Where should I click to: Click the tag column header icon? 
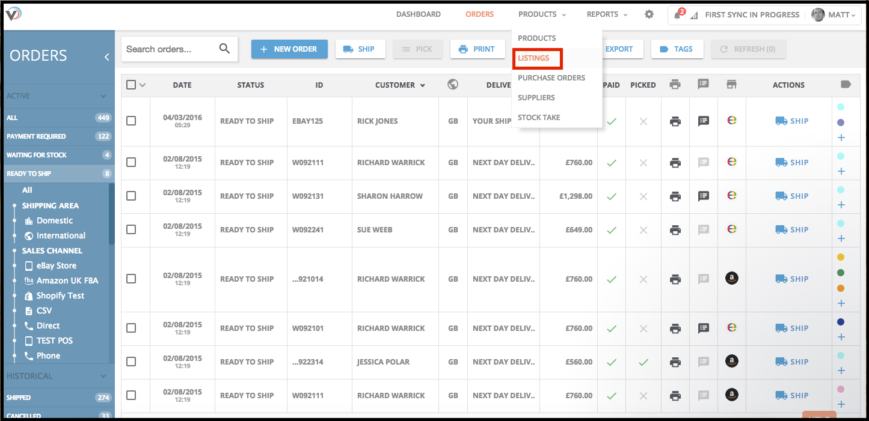pos(846,85)
